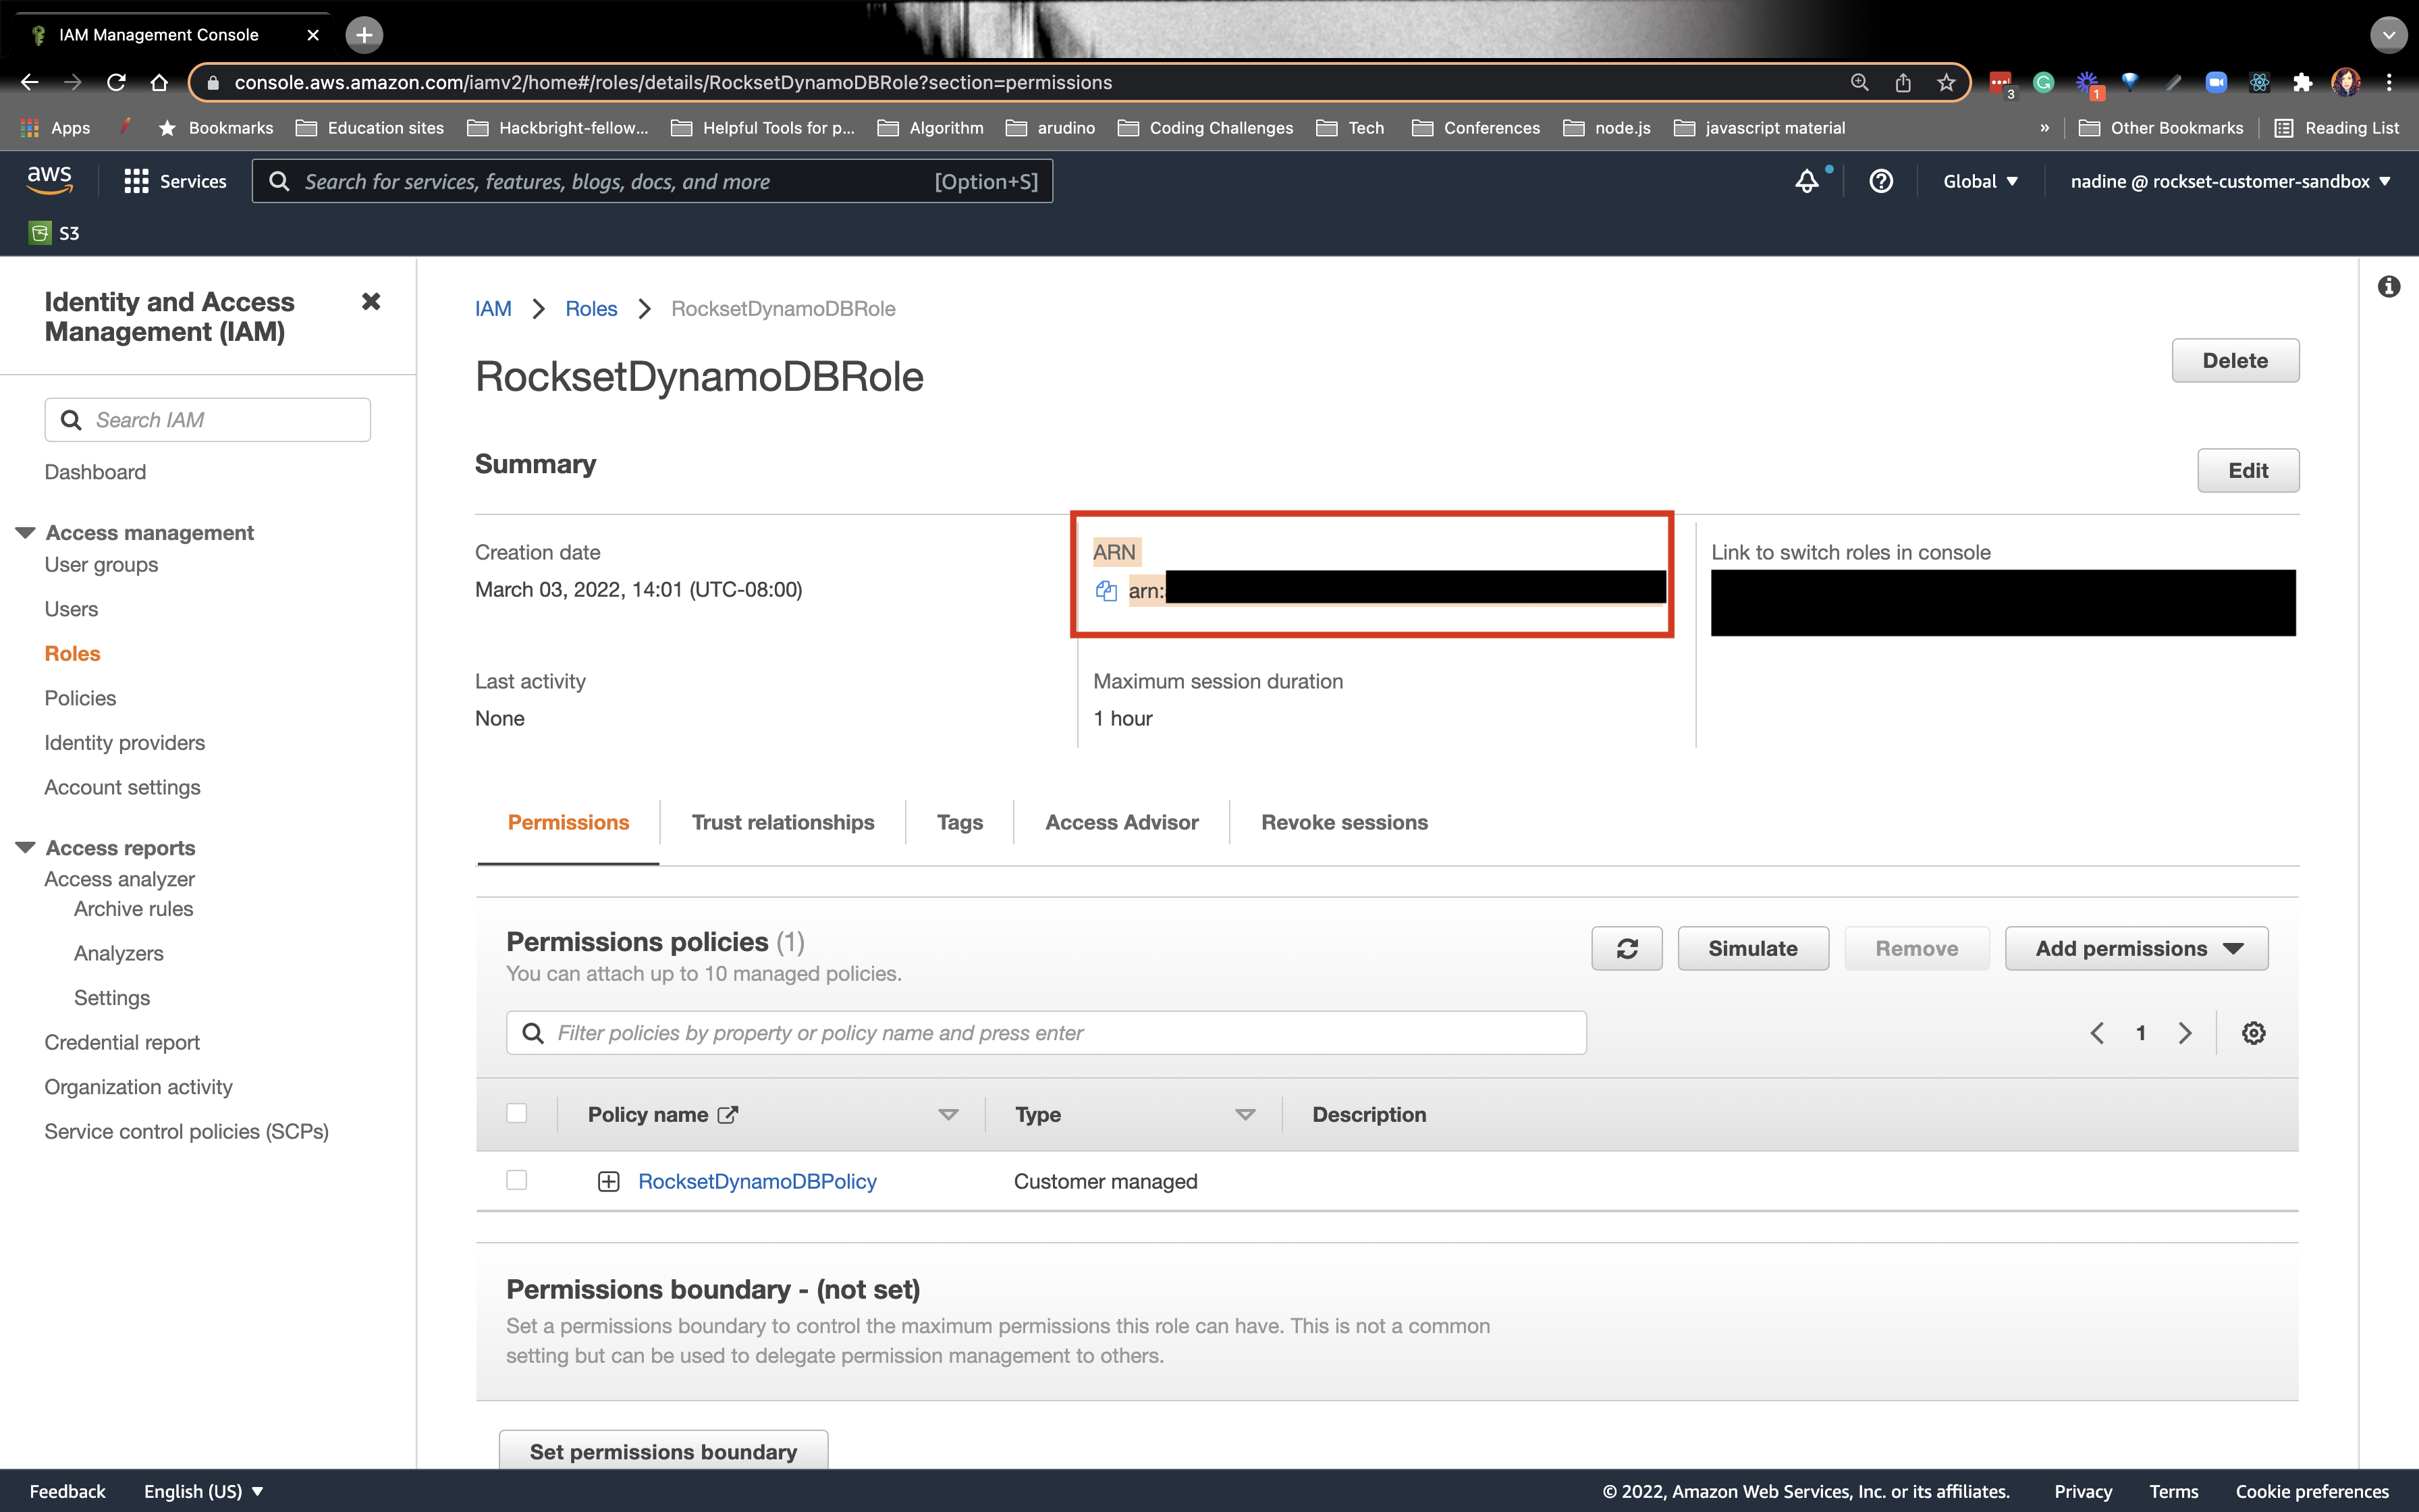Check the RocksetDynamoDBPolicy row checkbox
The width and height of the screenshot is (2419, 1512).
click(x=517, y=1180)
